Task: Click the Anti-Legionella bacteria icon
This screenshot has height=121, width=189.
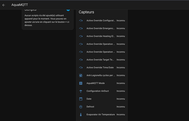Action: (x=81, y=75)
